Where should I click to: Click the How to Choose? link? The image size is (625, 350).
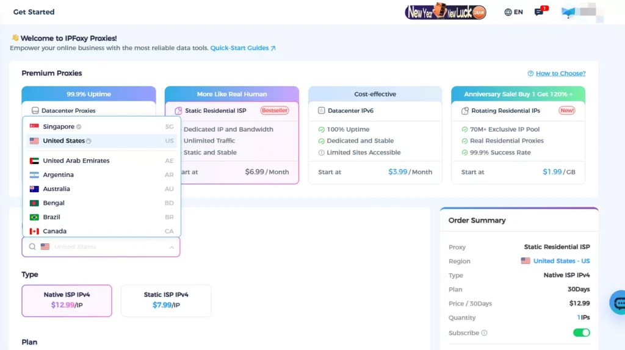(x=560, y=74)
